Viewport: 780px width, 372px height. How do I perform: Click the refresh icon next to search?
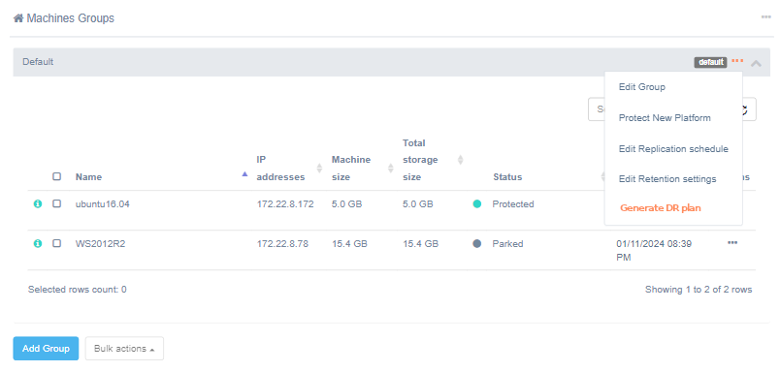[x=746, y=108]
